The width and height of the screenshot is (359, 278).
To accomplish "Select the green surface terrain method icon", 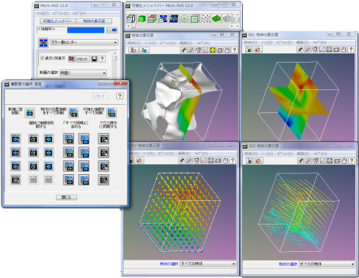I will (x=216, y=18).
